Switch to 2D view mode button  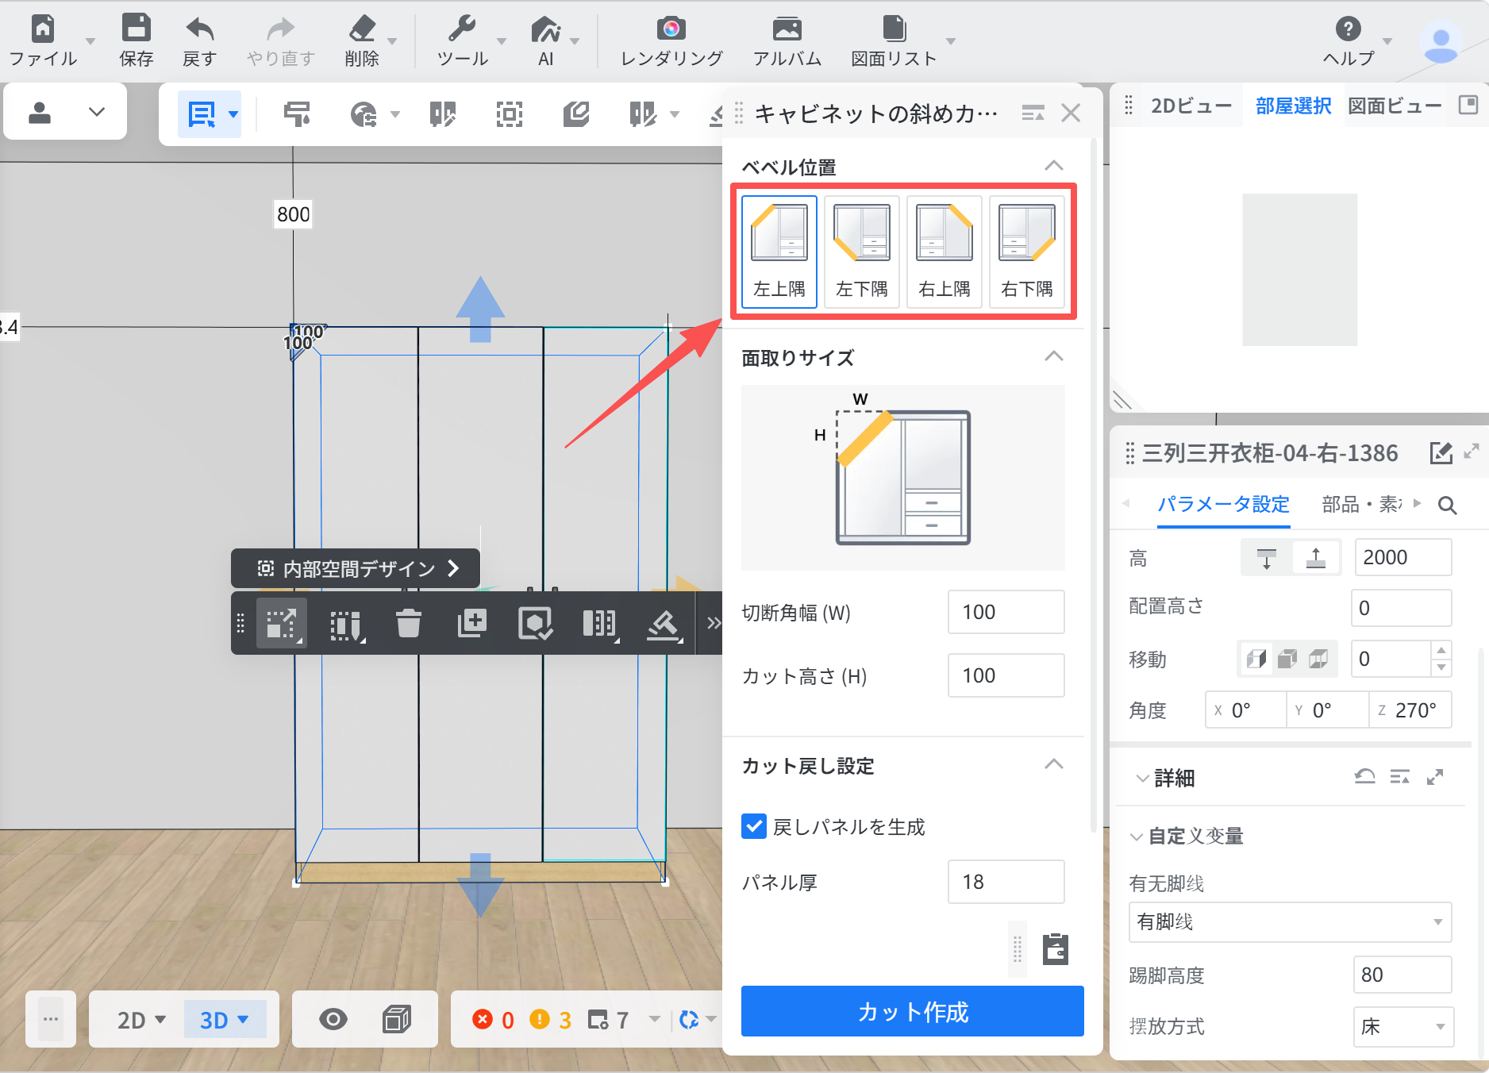pyautogui.click(x=140, y=1020)
